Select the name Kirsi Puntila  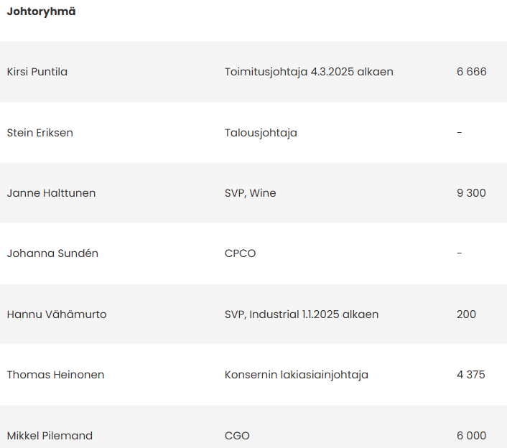point(37,72)
